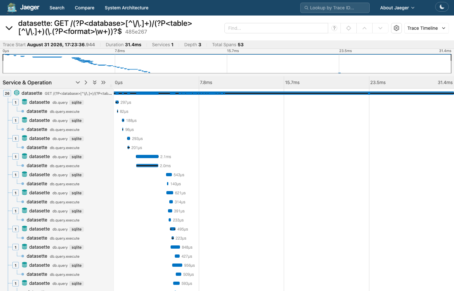Collapse db.query span with 188µs duration
Viewport: 454px width, 291px height.
16,120
